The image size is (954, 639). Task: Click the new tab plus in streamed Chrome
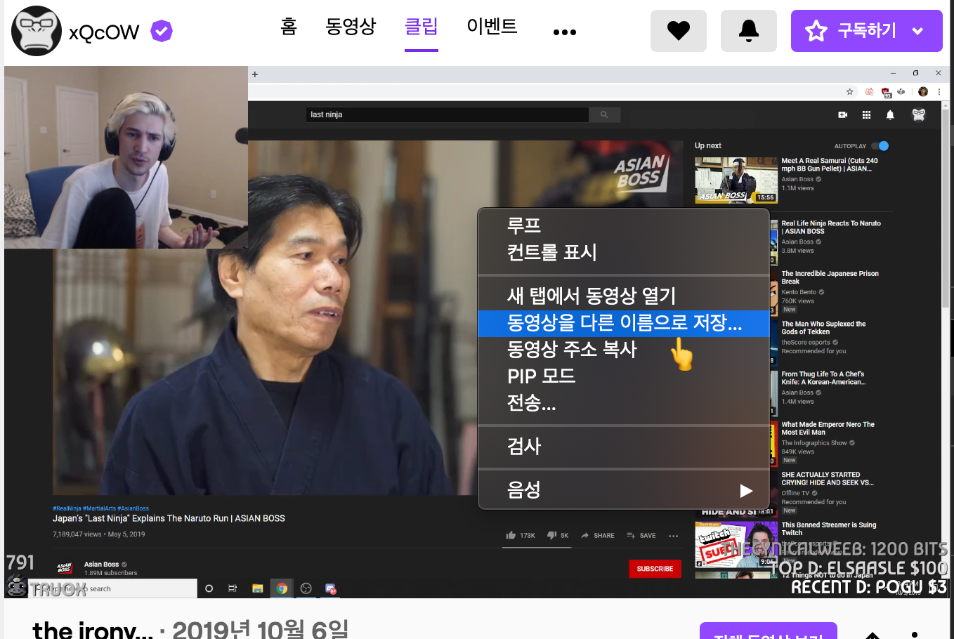[255, 74]
